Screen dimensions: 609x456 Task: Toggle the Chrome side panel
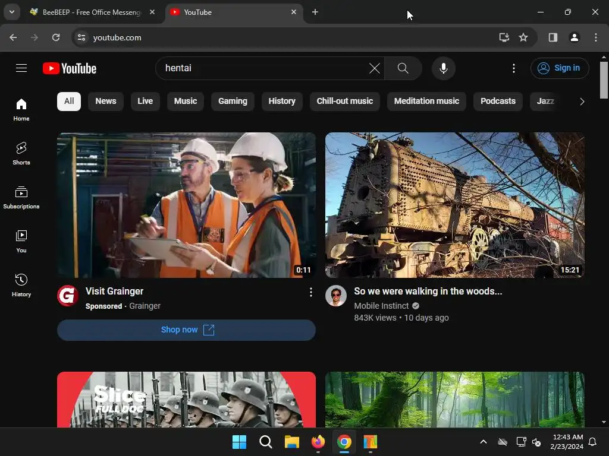[x=553, y=37]
